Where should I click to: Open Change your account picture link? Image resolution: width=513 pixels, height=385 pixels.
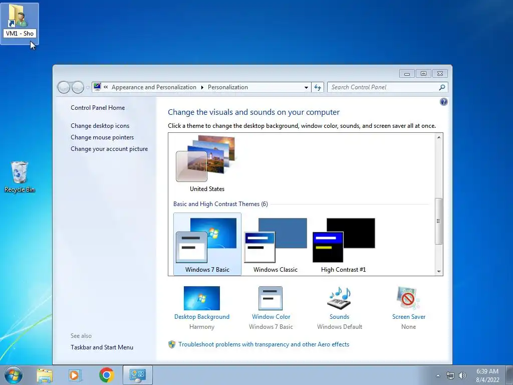[x=109, y=149]
